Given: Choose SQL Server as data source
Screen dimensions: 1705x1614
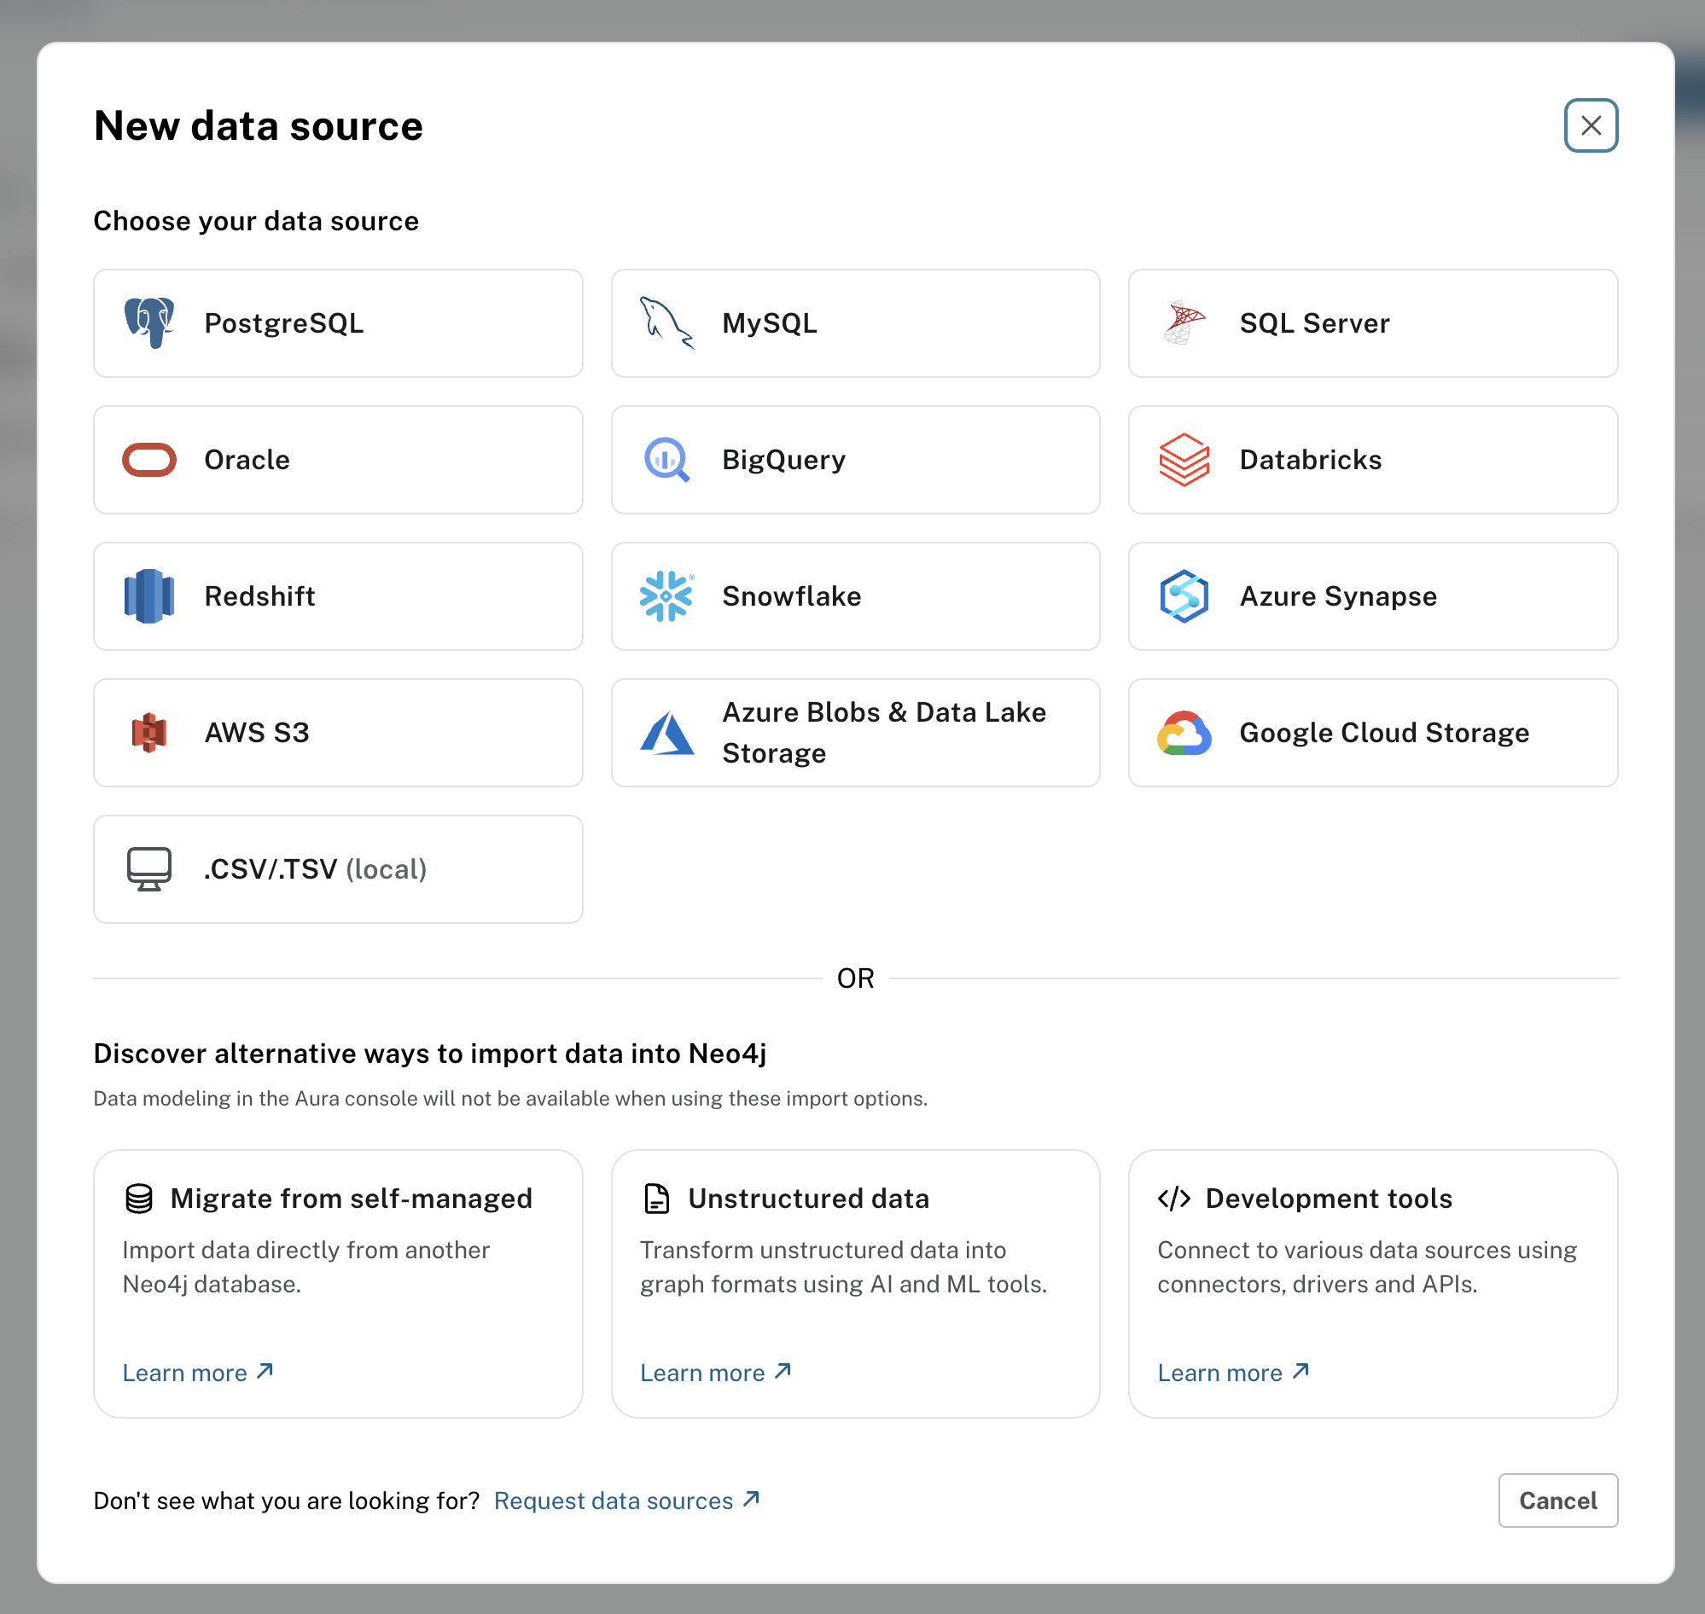Looking at the screenshot, I should (x=1372, y=323).
